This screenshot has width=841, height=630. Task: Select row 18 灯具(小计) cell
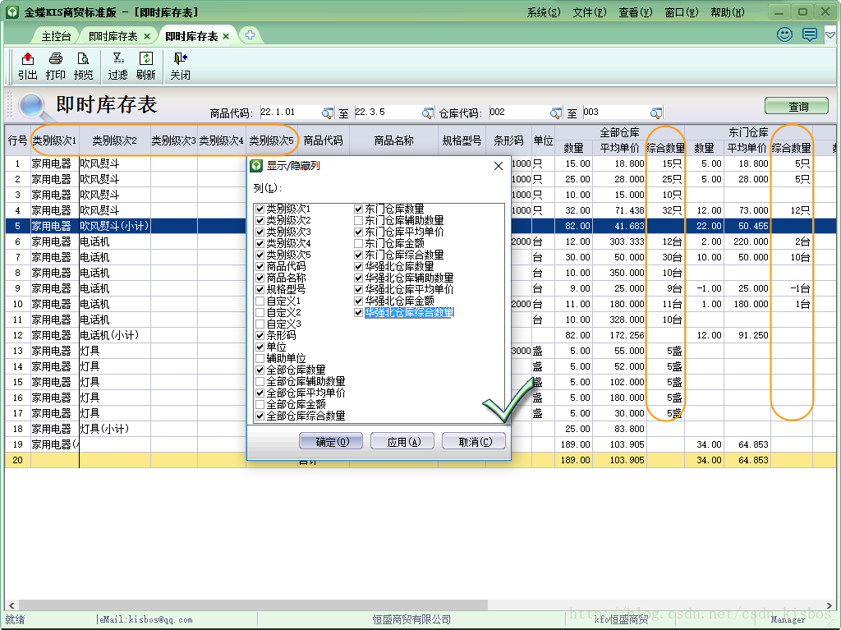(x=114, y=429)
